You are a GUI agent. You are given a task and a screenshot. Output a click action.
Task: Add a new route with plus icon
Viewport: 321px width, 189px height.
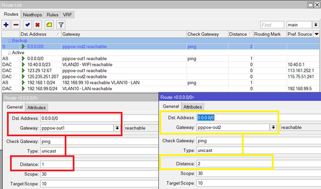pos(6,25)
